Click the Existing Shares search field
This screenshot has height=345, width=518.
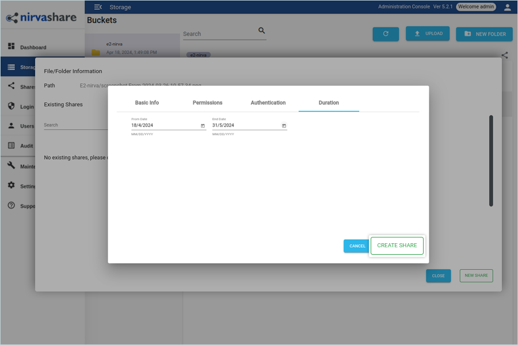[x=75, y=125]
